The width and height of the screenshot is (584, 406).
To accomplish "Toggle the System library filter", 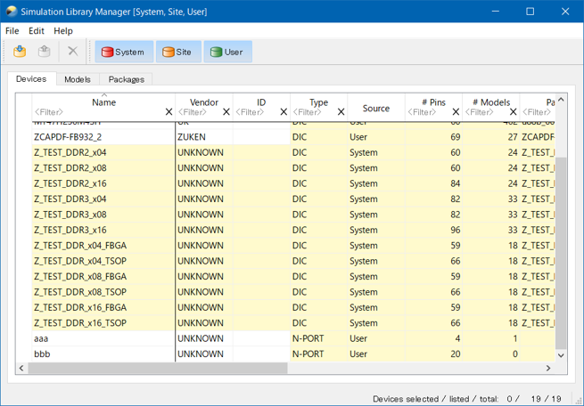I will 123,52.
